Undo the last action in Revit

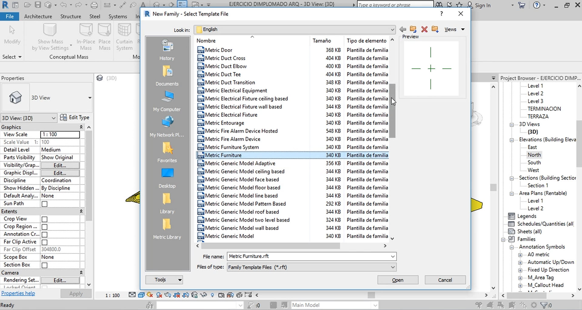pyautogui.click(x=63, y=5)
